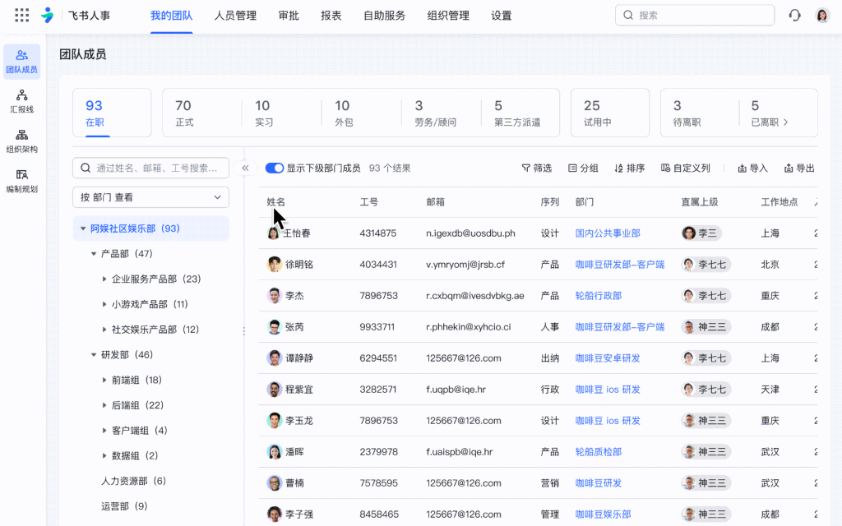Click the 导出 export button
The height and width of the screenshot is (526, 842).
[799, 168]
